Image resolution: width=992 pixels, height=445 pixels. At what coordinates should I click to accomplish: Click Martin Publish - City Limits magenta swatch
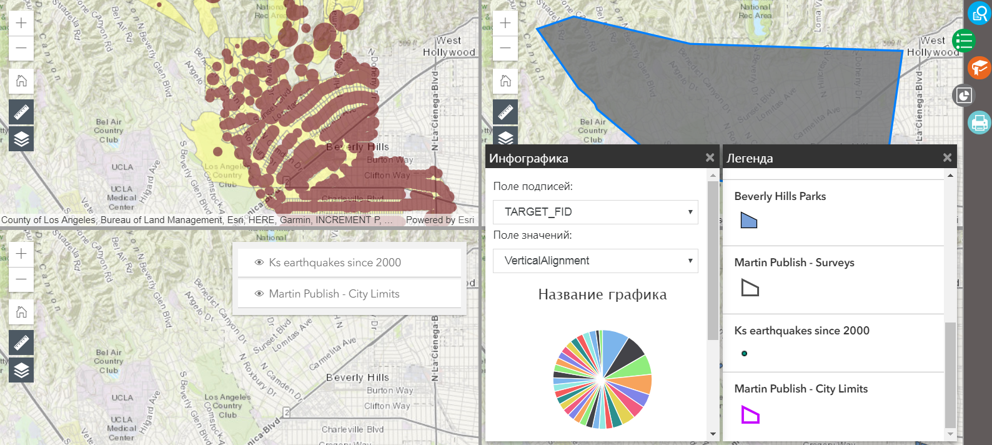click(750, 415)
